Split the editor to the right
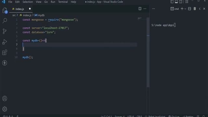This screenshot has width=208, height=117. click(x=140, y=9)
